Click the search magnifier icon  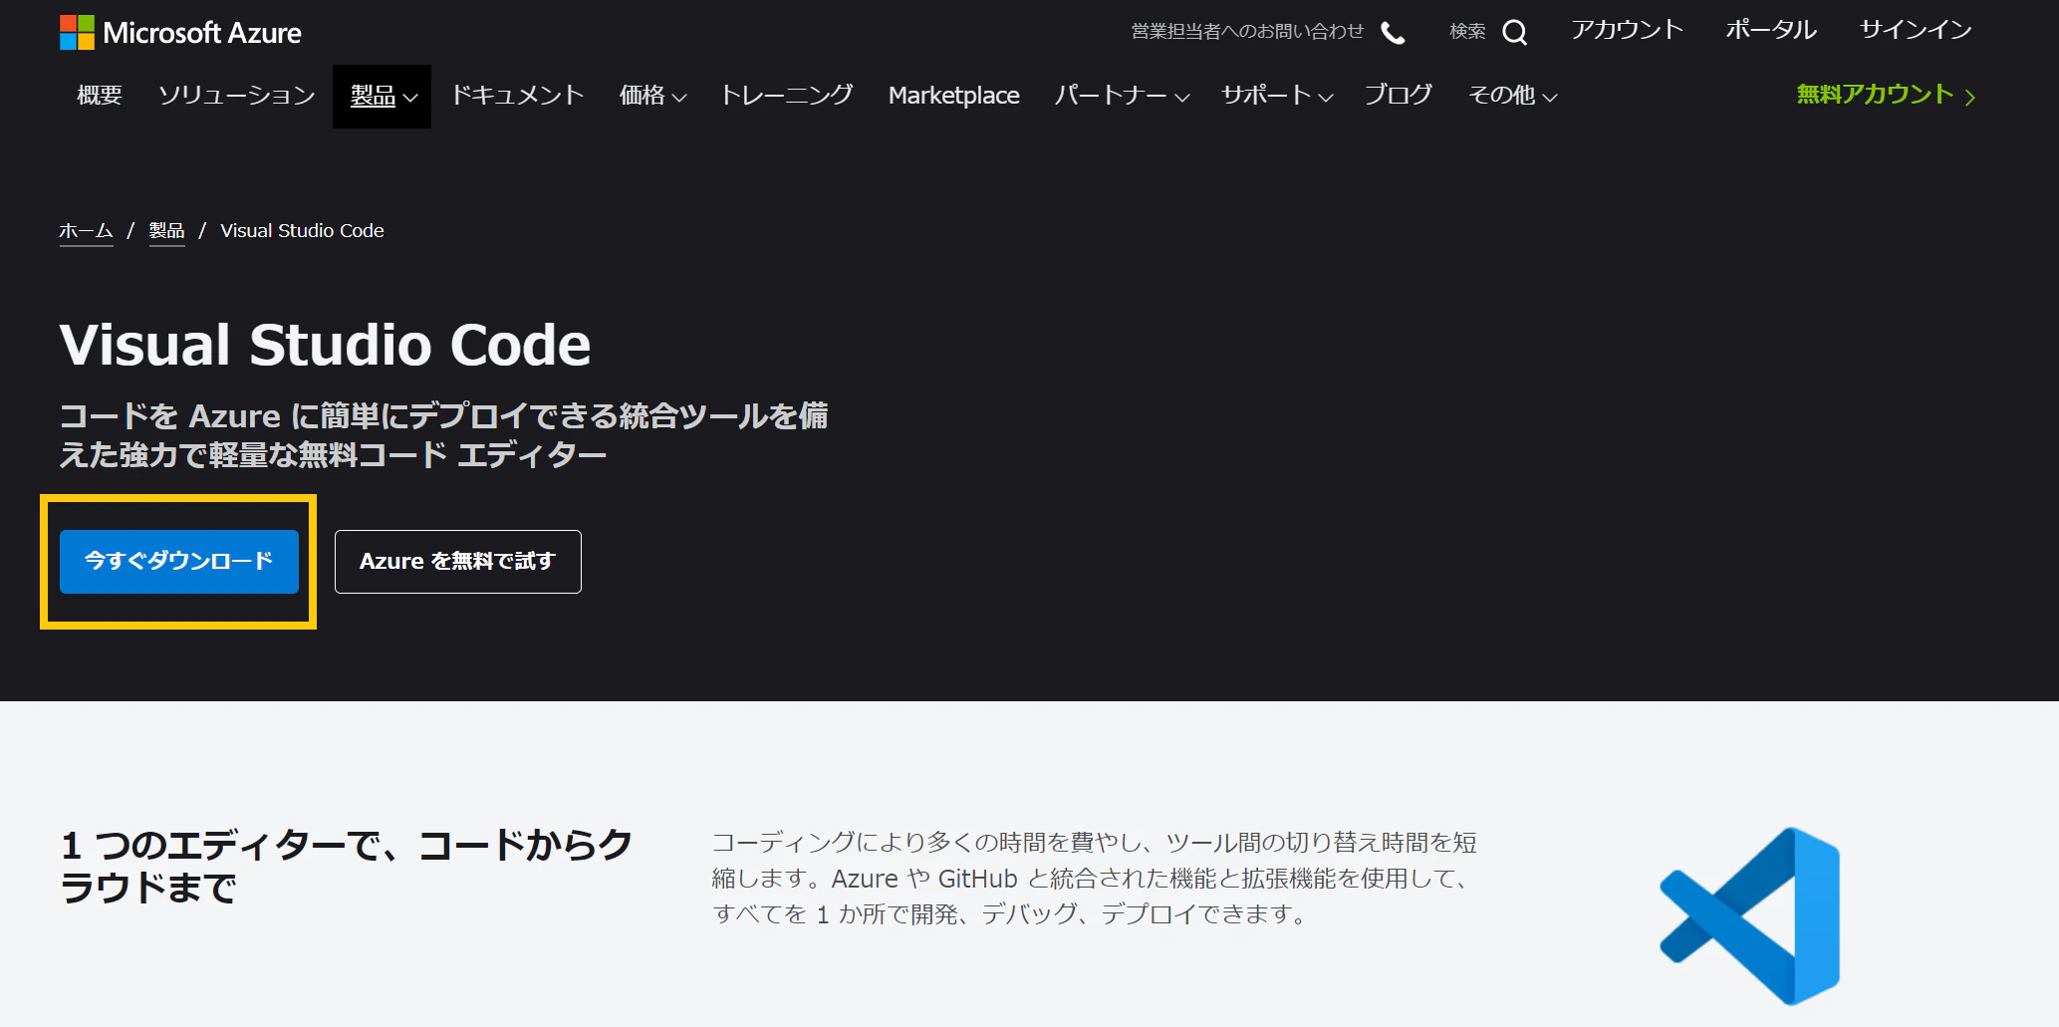(1514, 33)
